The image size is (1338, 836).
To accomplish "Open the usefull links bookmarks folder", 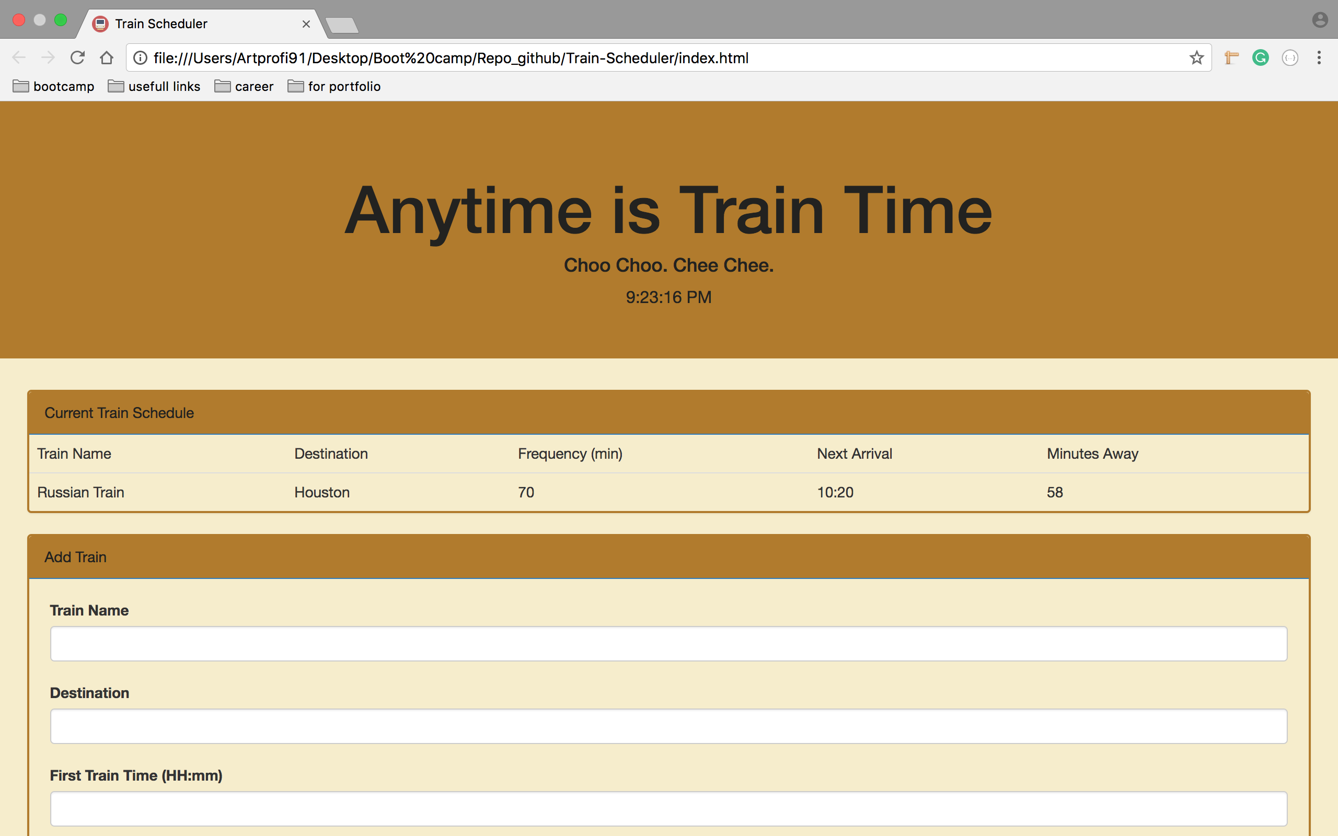I will (x=154, y=86).
